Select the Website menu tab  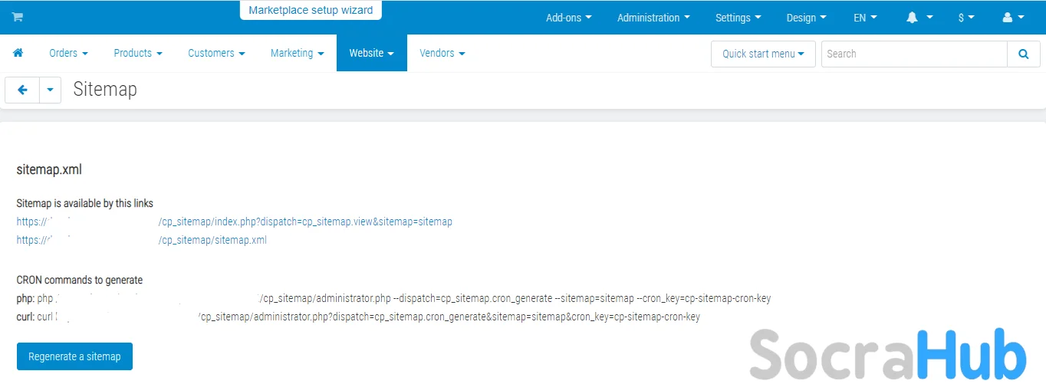point(371,53)
